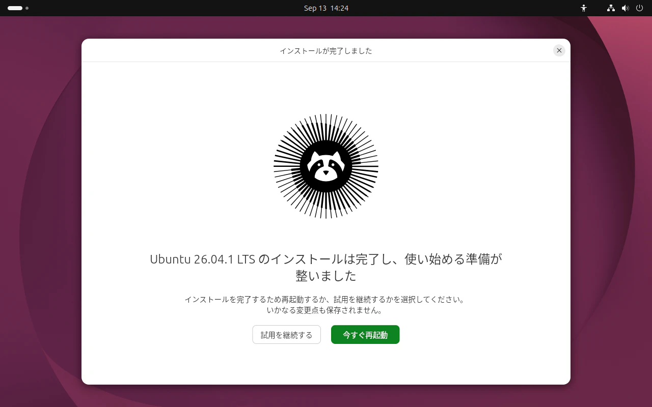Click the wired network status icon
Viewport: 652px width, 407px height.
point(611,8)
